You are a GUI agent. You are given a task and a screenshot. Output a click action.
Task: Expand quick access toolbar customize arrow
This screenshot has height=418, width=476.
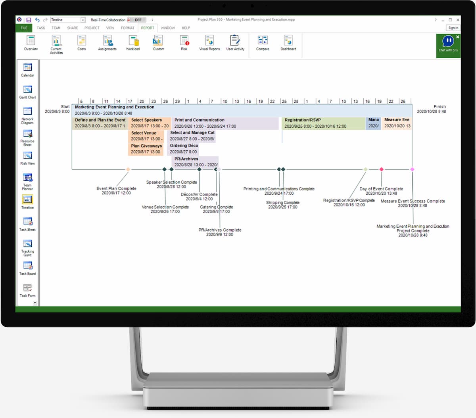[152, 20]
